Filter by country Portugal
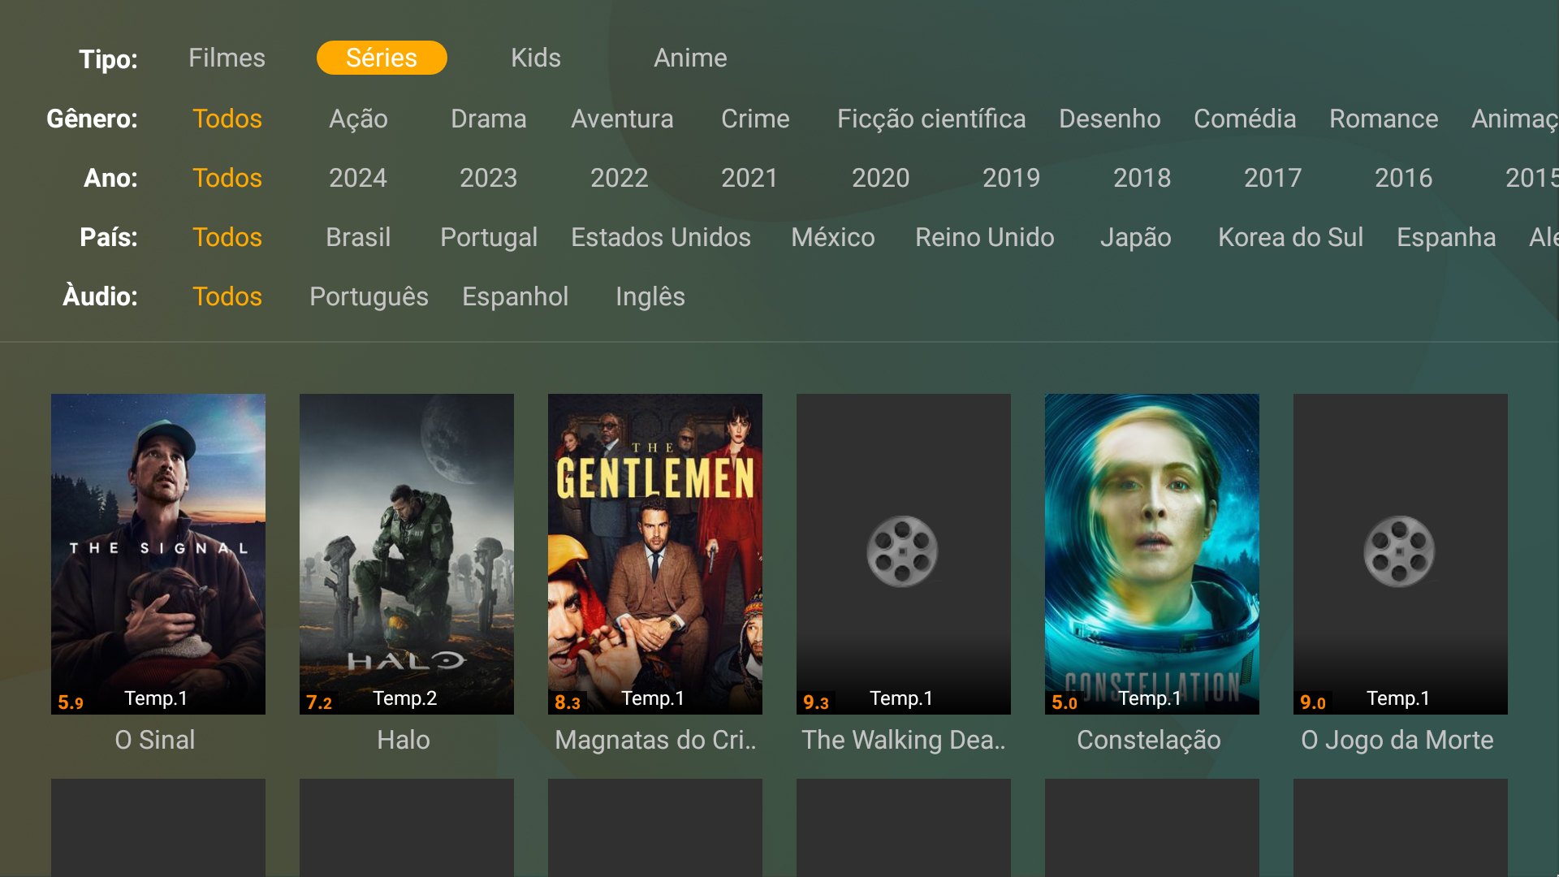This screenshot has height=877, width=1559. (x=489, y=237)
